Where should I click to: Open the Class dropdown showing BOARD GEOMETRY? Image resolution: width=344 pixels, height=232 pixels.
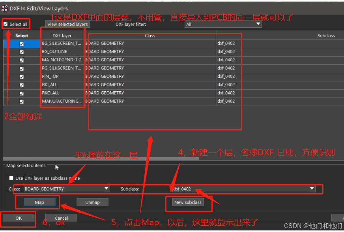coord(106,189)
